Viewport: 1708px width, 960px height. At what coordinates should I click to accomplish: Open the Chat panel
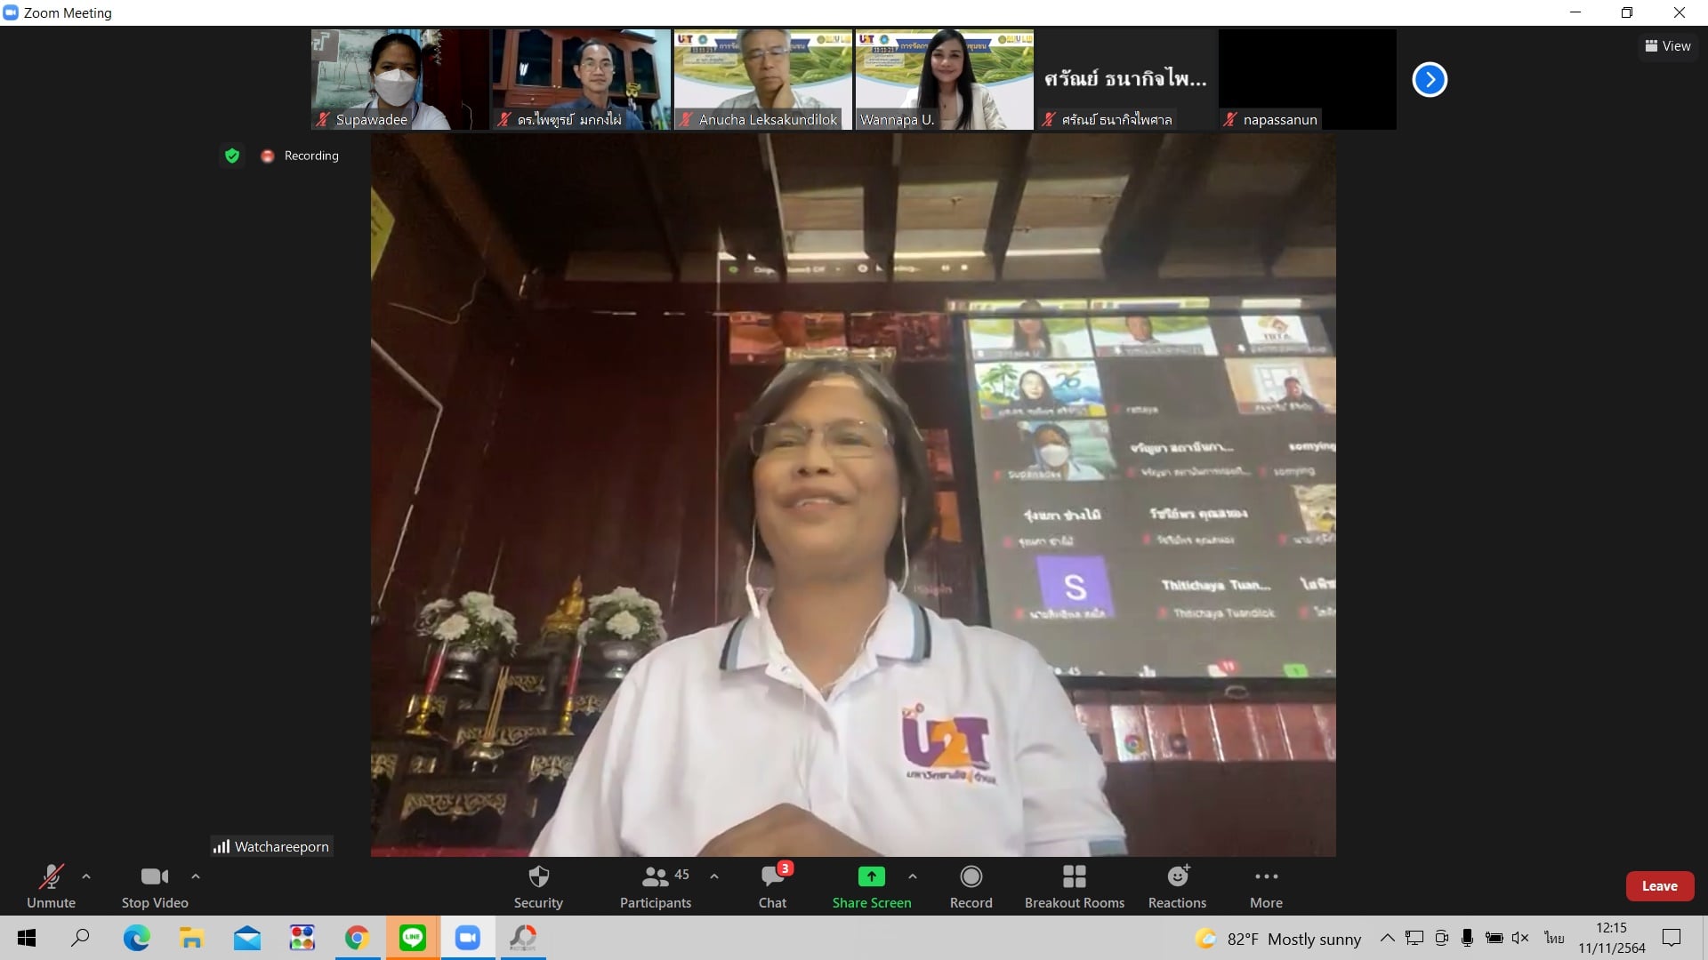point(772,886)
